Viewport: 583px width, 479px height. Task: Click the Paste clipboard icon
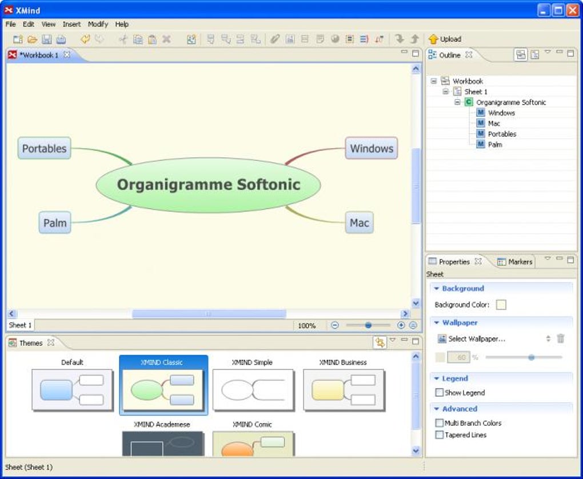(152, 39)
